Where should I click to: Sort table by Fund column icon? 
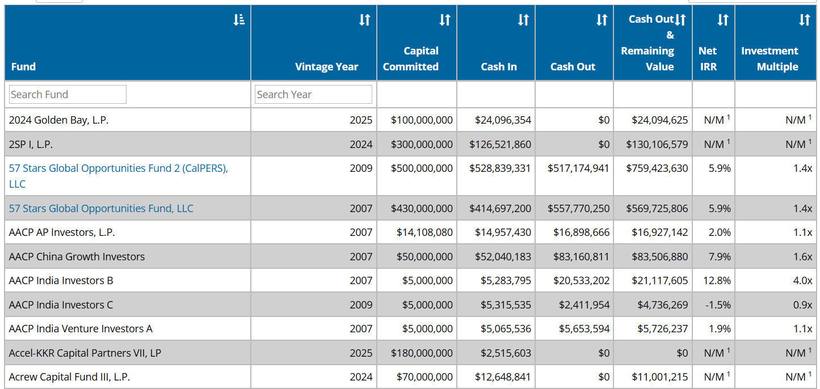(239, 20)
